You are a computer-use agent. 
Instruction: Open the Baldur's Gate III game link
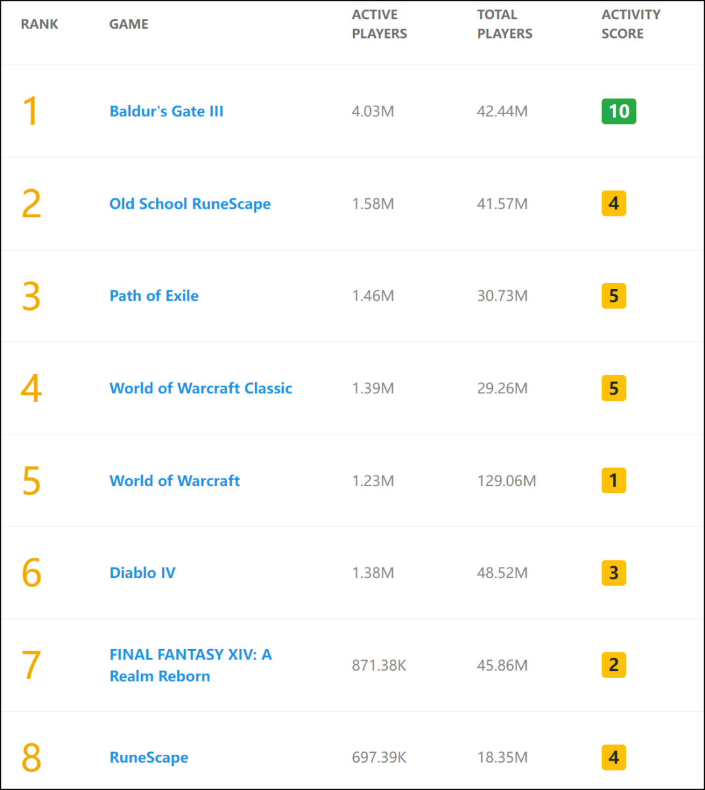point(166,112)
